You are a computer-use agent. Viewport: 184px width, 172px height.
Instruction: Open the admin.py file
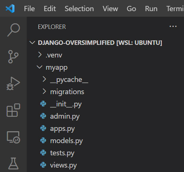(65, 116)
